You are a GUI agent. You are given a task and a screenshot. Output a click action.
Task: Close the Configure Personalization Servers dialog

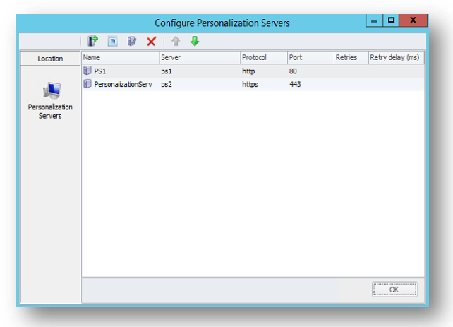click(413, 20)
